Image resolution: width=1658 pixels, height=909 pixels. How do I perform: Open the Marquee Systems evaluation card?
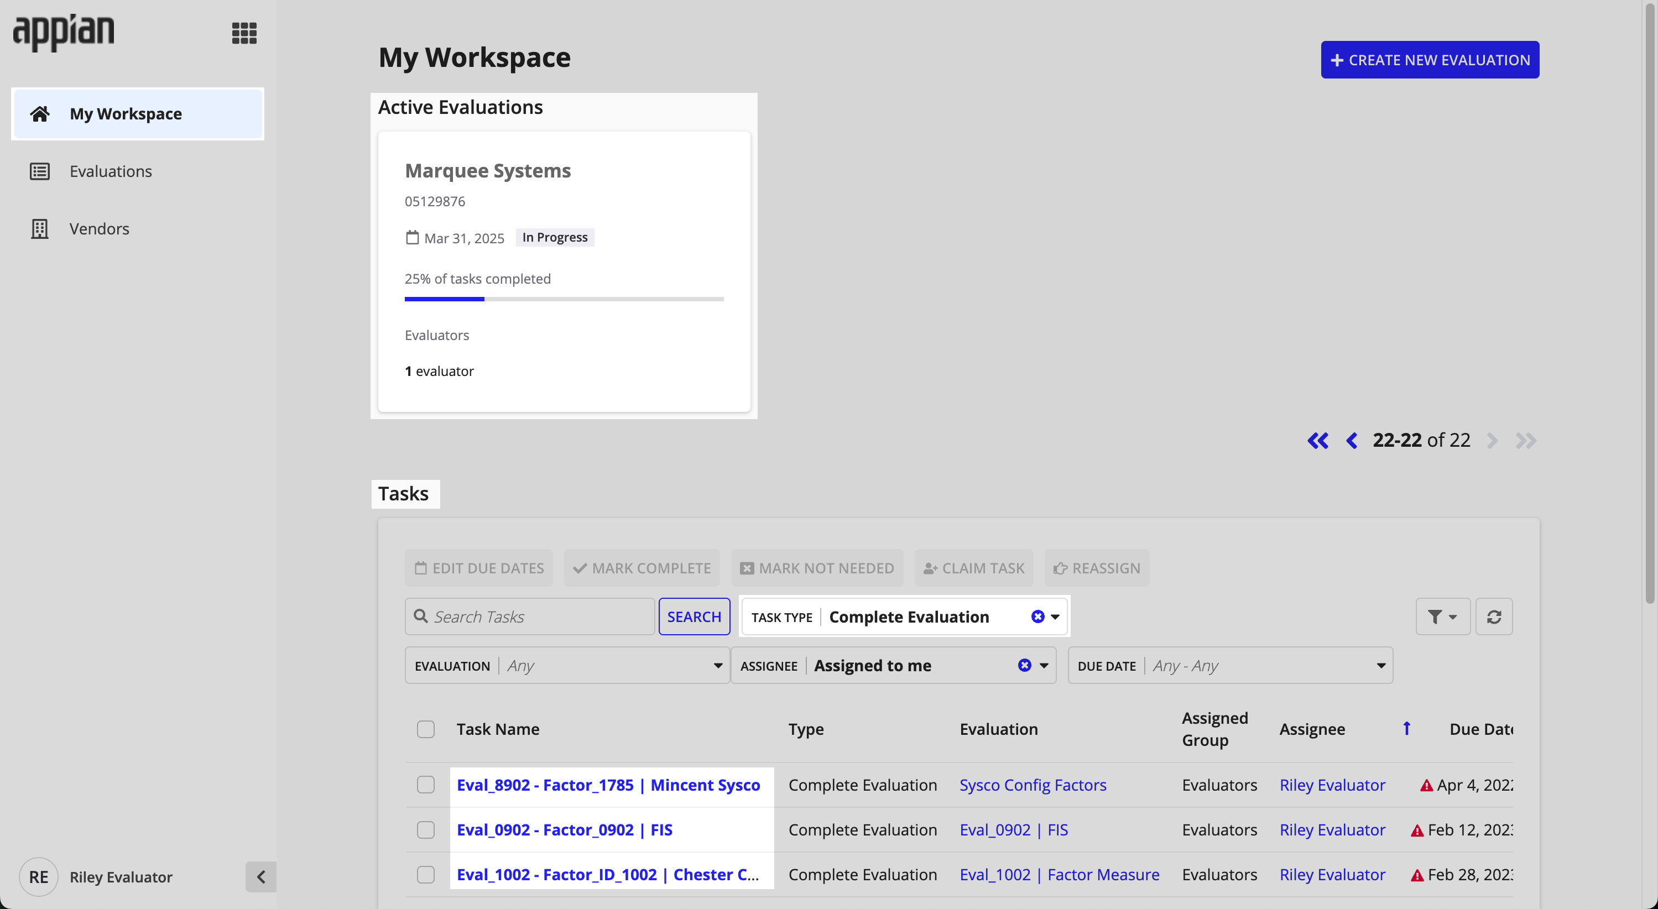click(564, 271)
